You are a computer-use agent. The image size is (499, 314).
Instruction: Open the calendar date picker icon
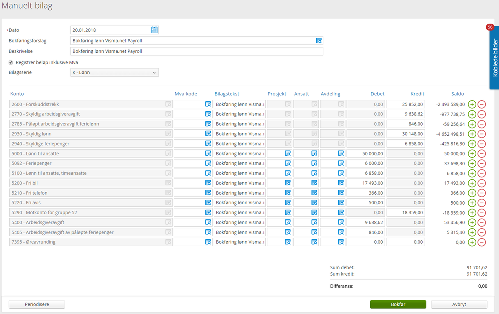[154, 30]
